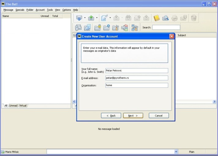
Task: Expand the New Message dropdown arrow
Action: pos(110,18)
